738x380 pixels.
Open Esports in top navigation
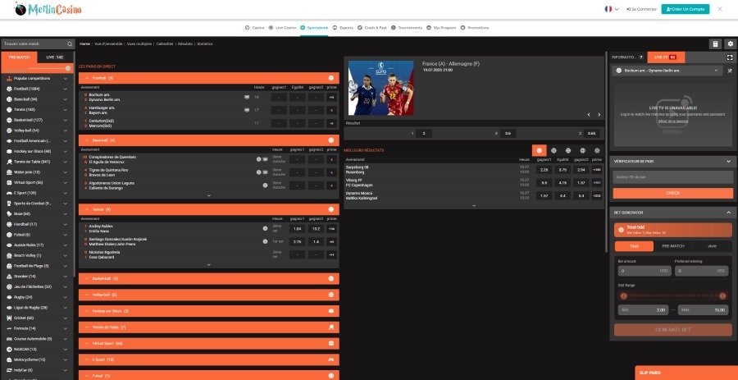tap(343, 28)
